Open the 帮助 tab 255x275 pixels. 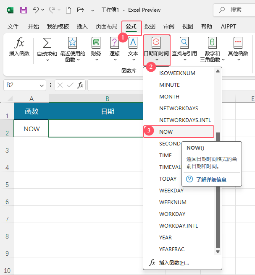tap(207, 26)
